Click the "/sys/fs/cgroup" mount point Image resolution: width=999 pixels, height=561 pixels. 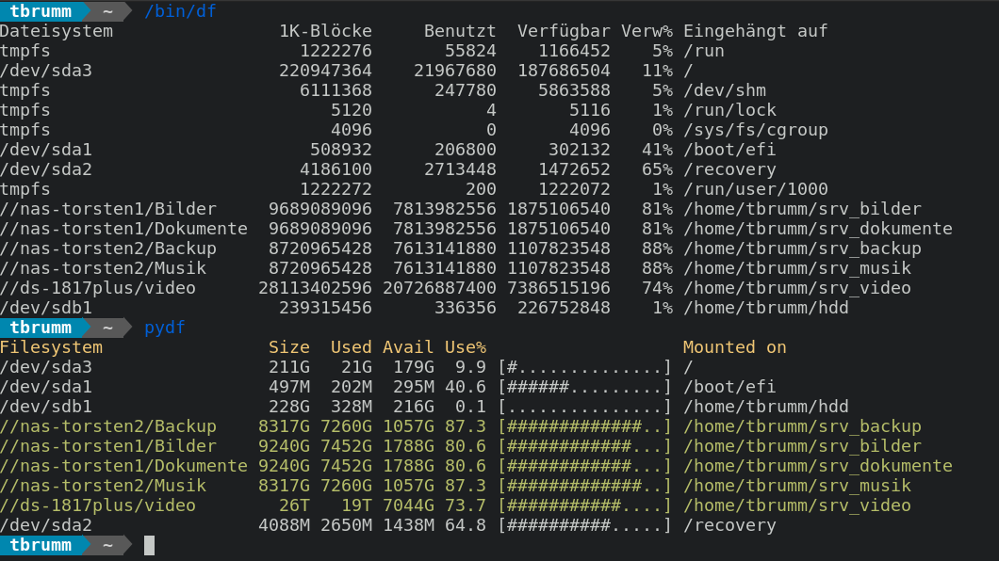[755, 130]
